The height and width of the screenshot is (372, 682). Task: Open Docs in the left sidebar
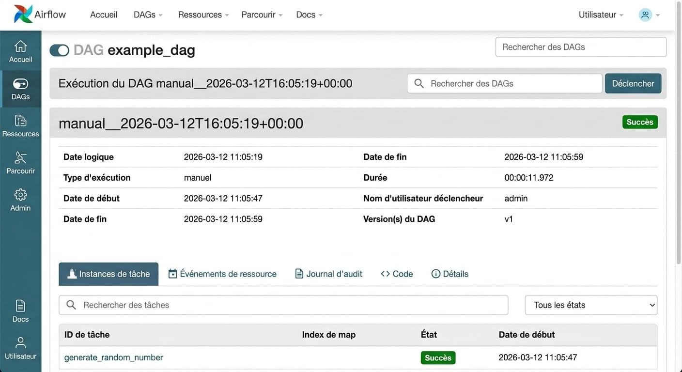point(20,311)
